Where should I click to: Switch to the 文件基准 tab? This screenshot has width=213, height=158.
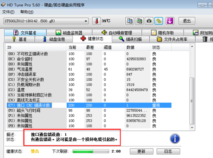pyautogui.click(x=25, y=33)
